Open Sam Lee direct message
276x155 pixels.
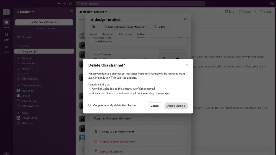click(x=29, y=101)
